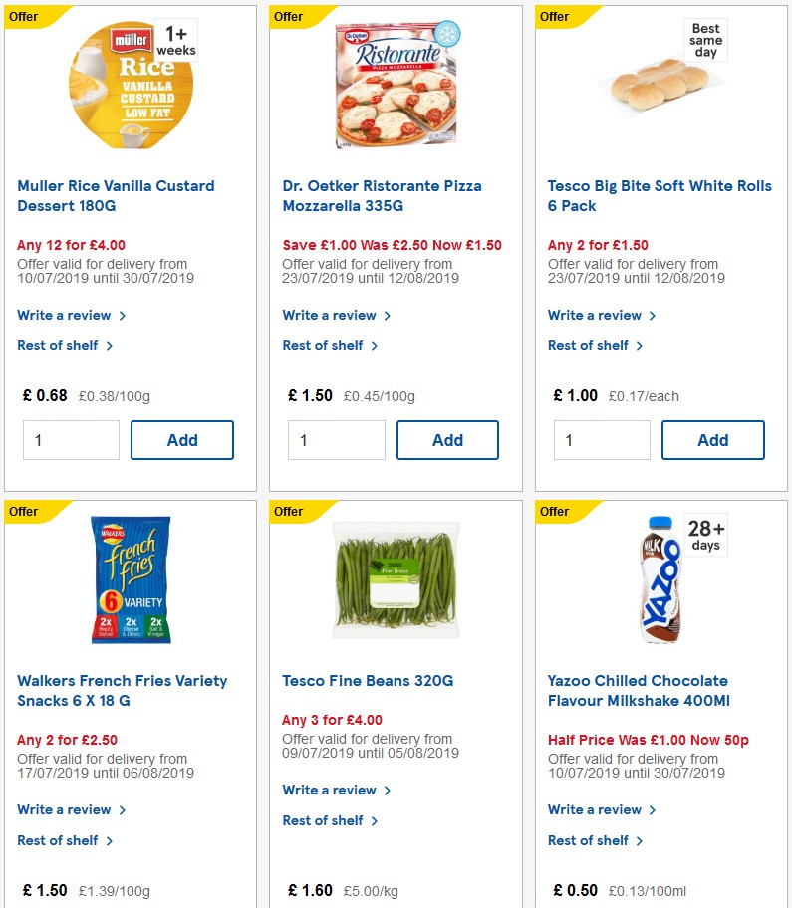Open the Muller Rice Vanilla Custard product page
Viewport: 792px width, 908px height.
[x=116, y=196]
